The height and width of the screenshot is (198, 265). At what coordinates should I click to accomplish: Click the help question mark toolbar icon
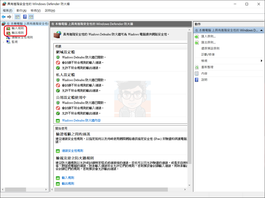click(24, 17)
